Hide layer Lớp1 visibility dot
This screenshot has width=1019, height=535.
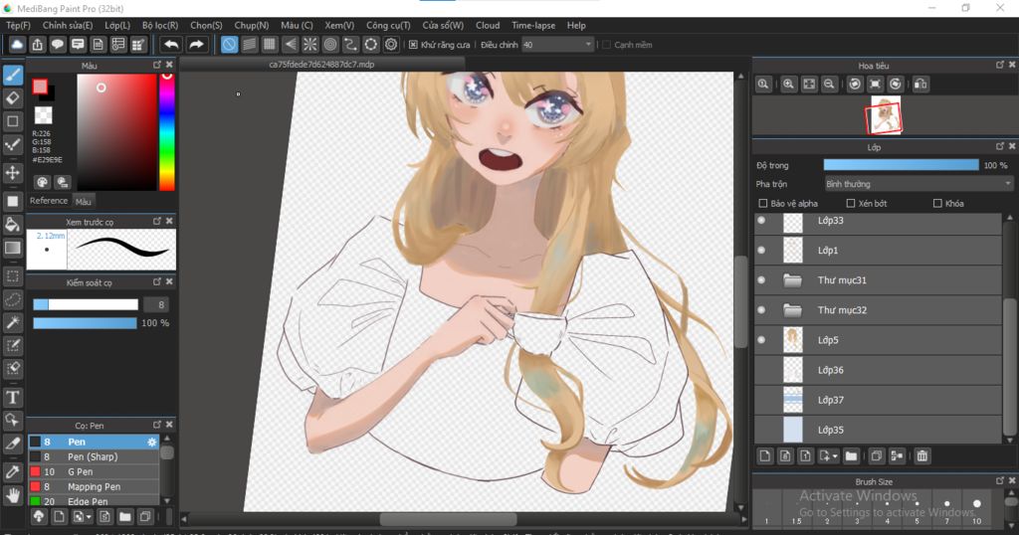pos(761,250)
